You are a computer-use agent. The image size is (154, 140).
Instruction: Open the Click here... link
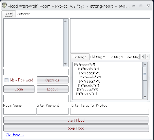[x=15, y=135]
